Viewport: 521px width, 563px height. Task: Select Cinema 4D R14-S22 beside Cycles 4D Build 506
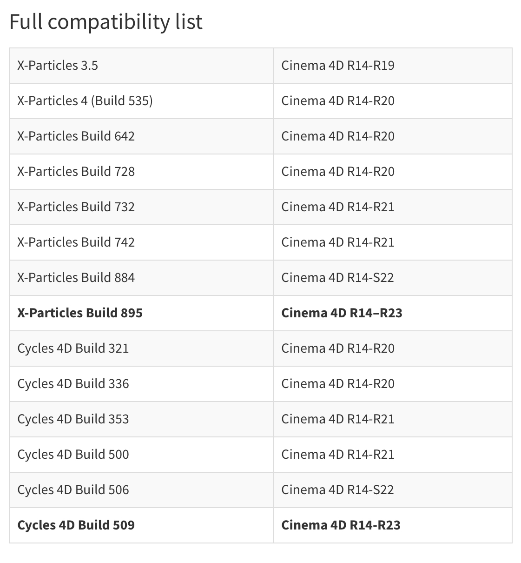pos(337,490)
